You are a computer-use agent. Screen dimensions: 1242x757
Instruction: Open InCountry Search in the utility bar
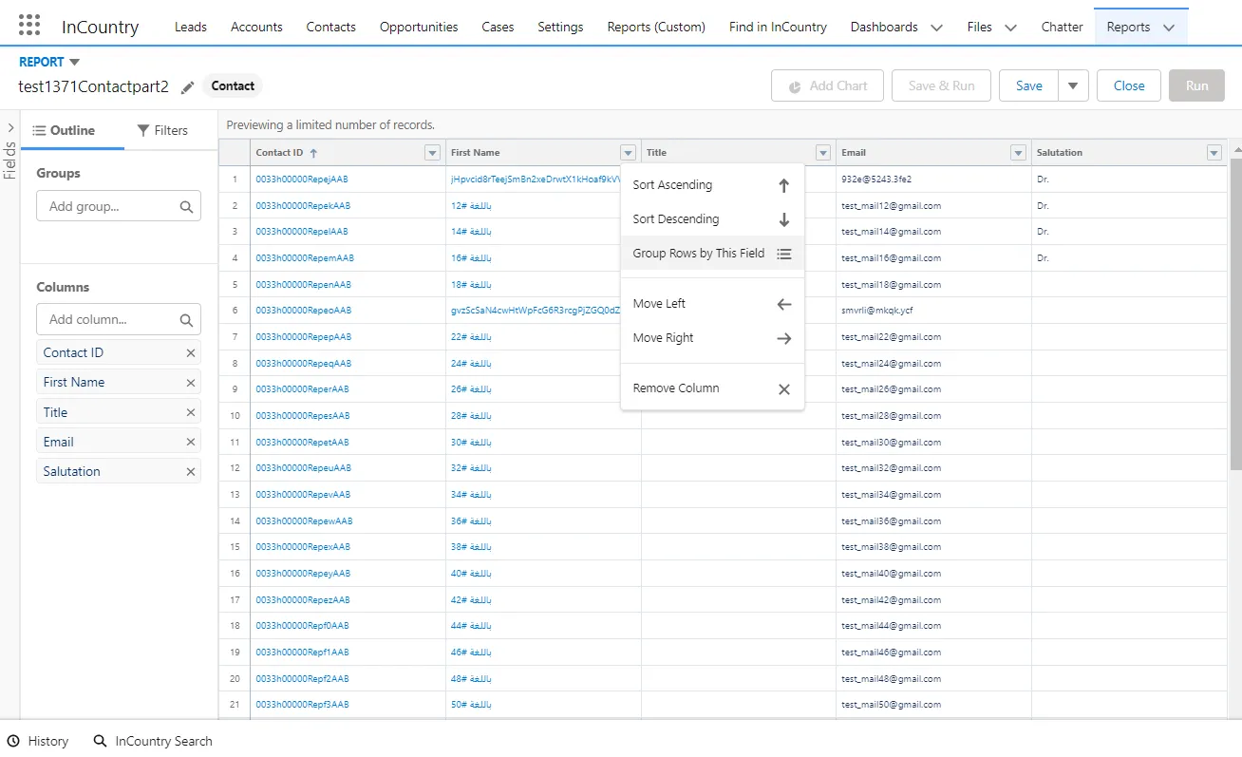pos(153,741)
